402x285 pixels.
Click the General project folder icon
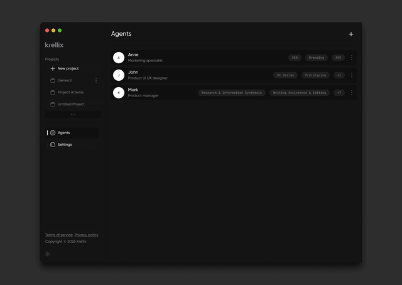coord(53,81)
